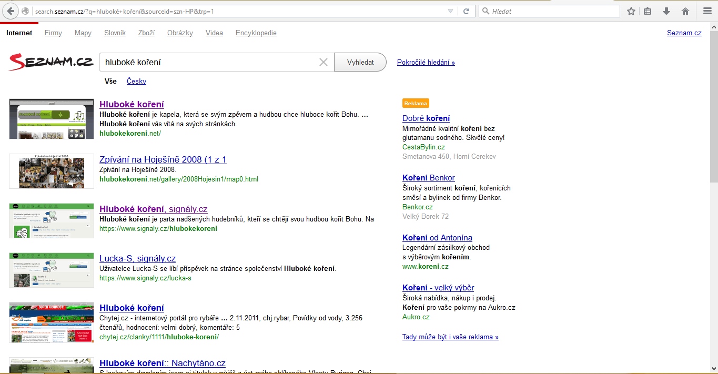This screenshot has height=374, width=718.
Task: Open Lucka-S, signály.cz result
Action: (x=137, y=258)
